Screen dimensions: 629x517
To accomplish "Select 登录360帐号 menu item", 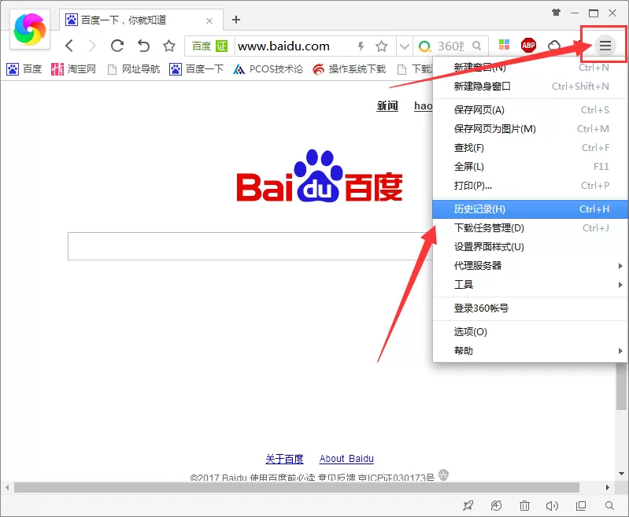I will pyautogui.click(x=531, y=308).
